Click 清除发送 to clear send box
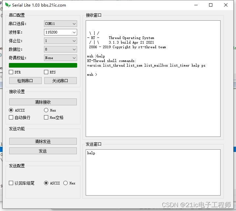236x211 pixels. click(43, 141)
